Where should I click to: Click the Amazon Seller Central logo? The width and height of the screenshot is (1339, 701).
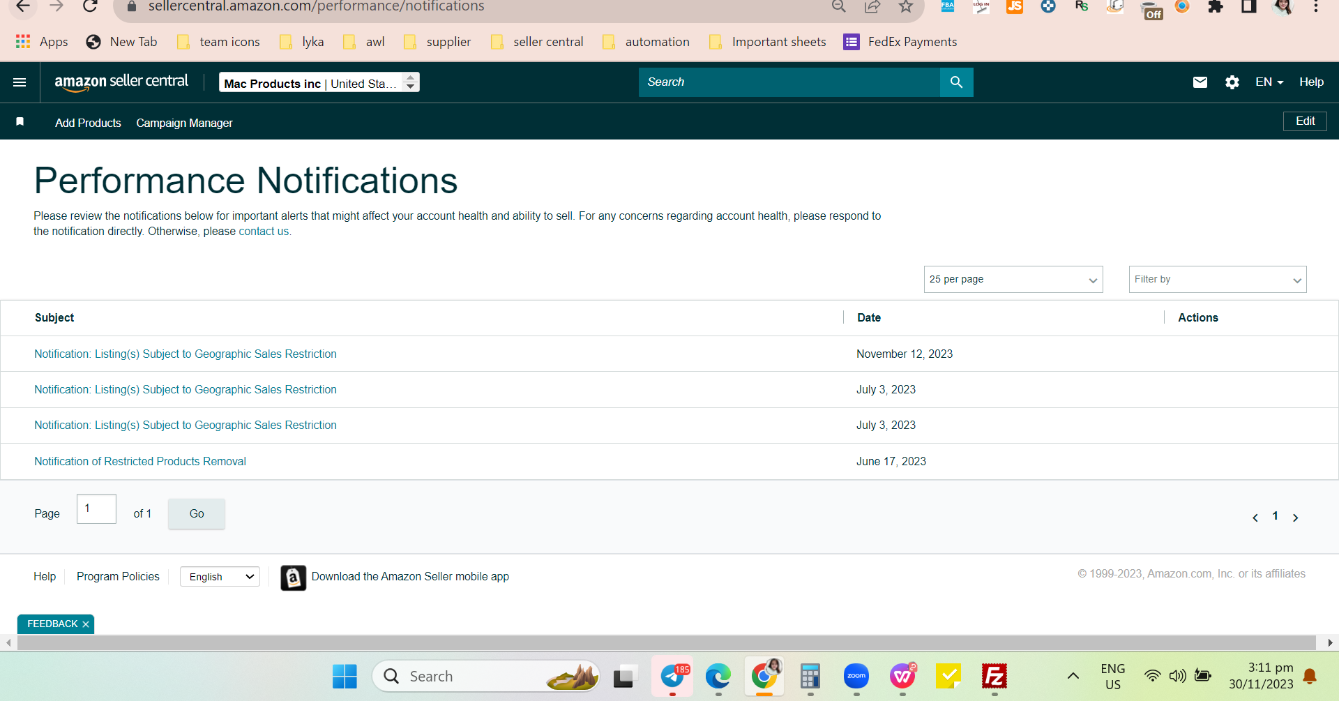click(121, 82)
